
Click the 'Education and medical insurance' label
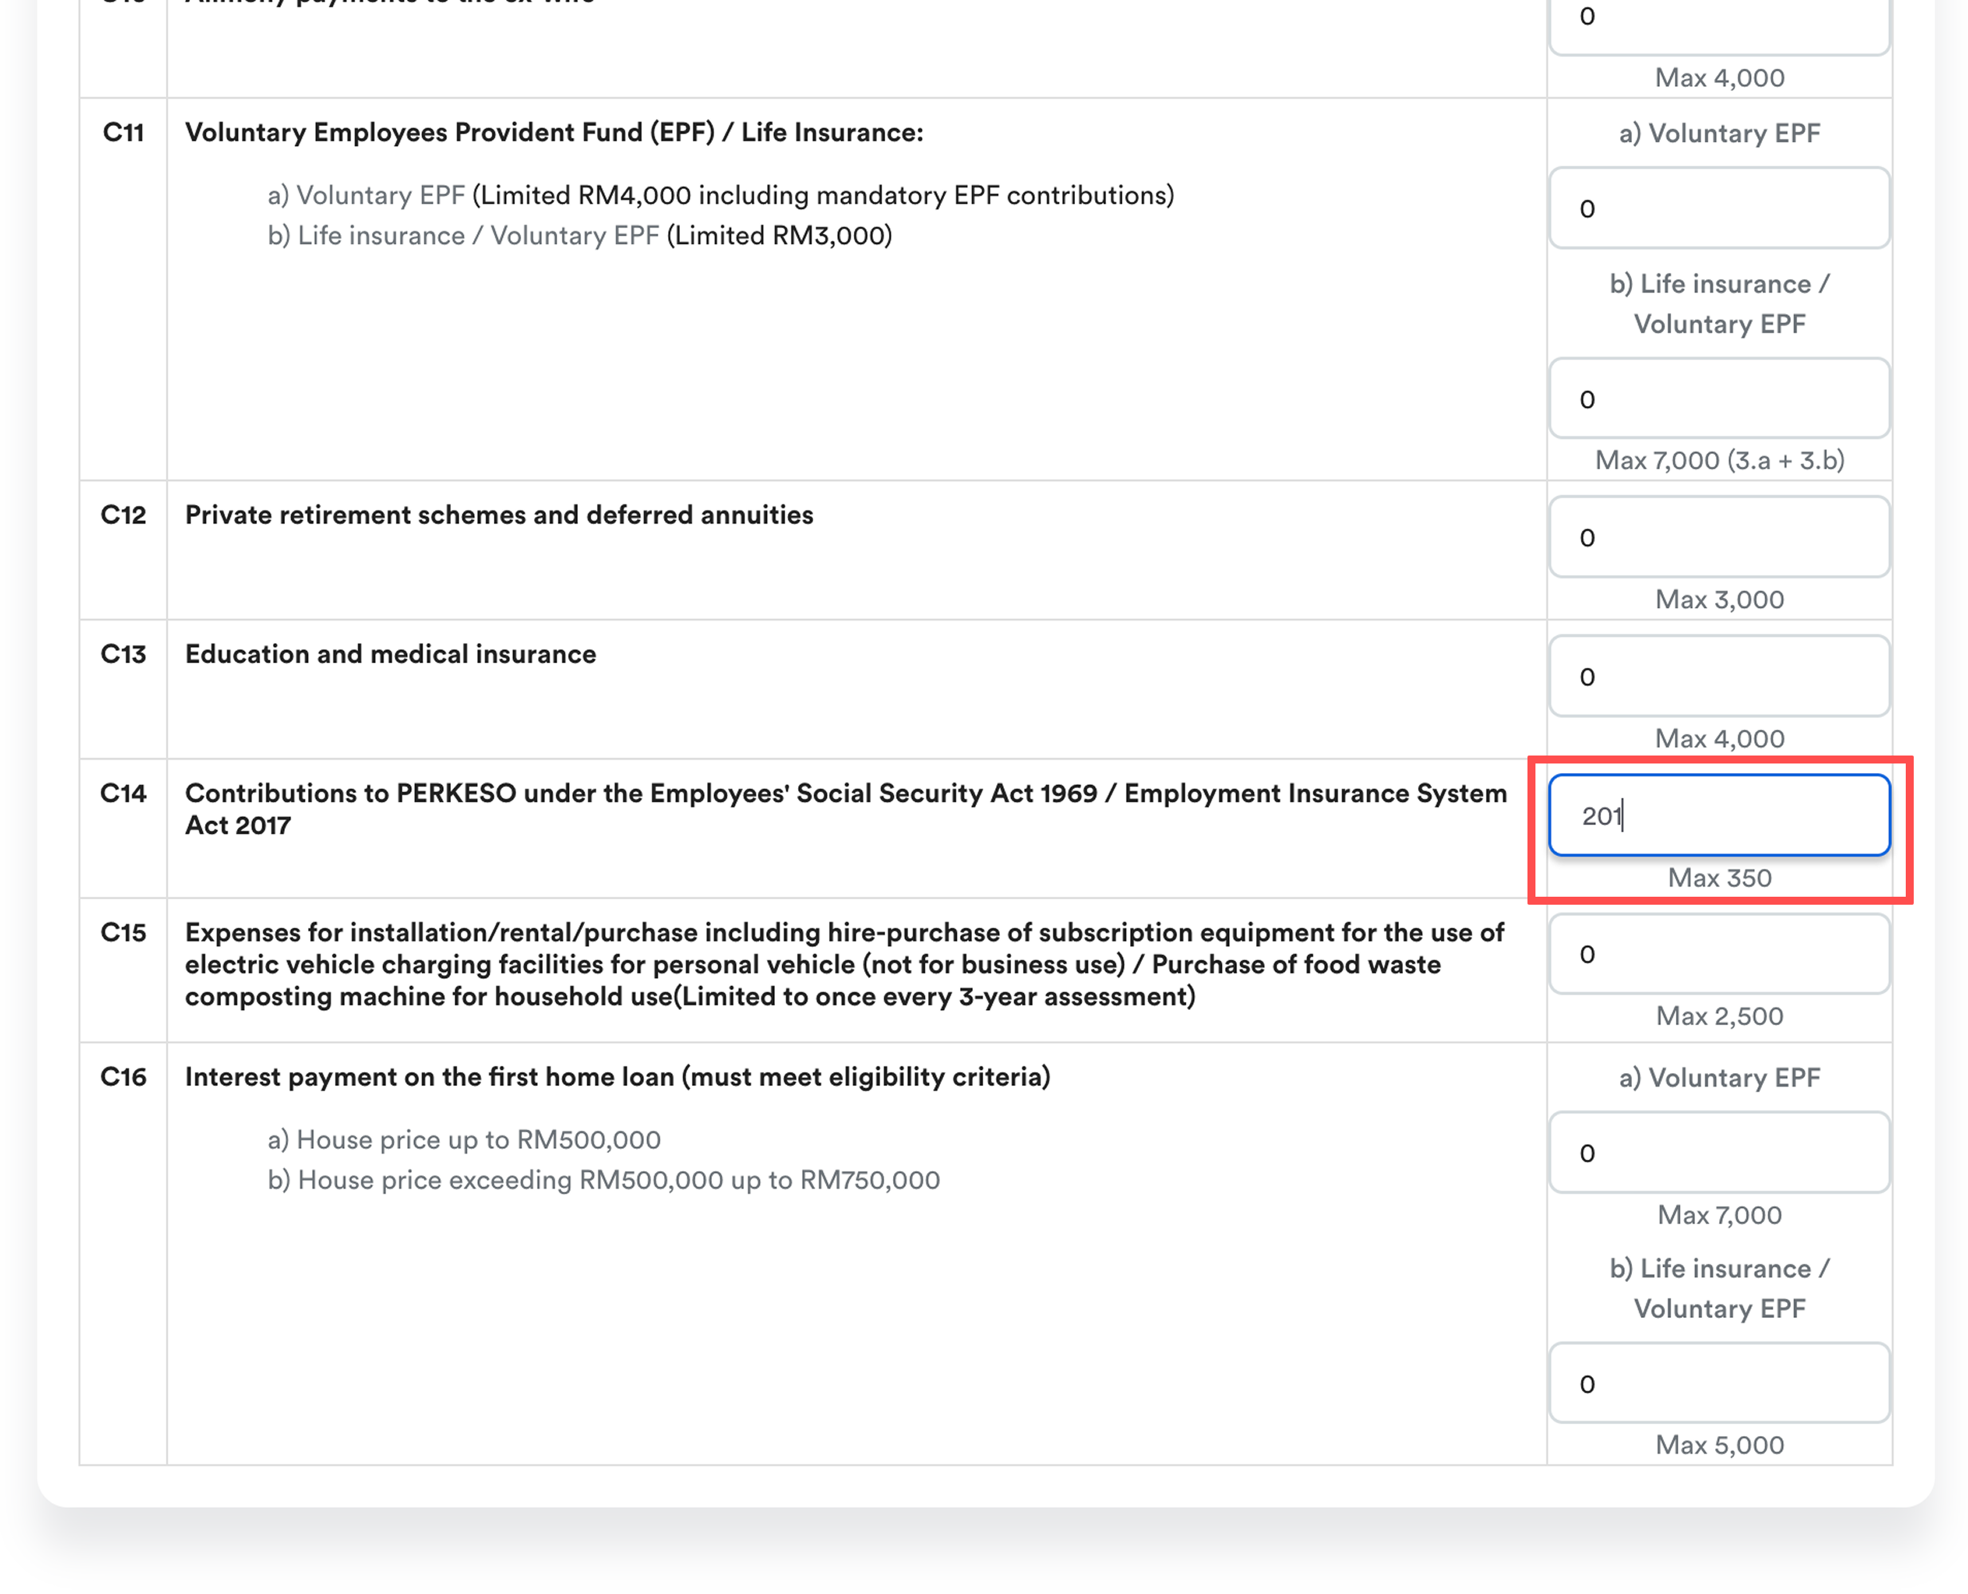pos(390,653)
